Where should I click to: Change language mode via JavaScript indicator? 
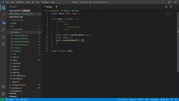click(x=154, y=99)
